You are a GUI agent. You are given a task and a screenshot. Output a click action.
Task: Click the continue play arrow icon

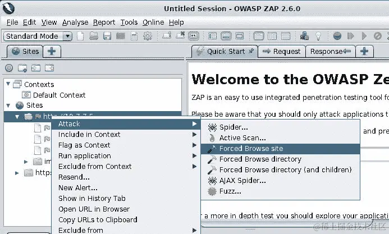[364, 36]
